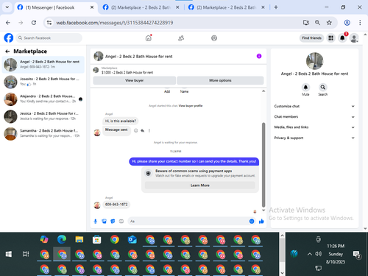The image size is (368, 276).
Task: Switch to third Marketplace tab
Action: pyautogui.click(x=226, y=7)
